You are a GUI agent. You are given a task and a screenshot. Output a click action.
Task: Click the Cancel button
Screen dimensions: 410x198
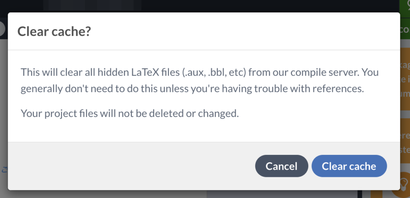click(281, 166)
